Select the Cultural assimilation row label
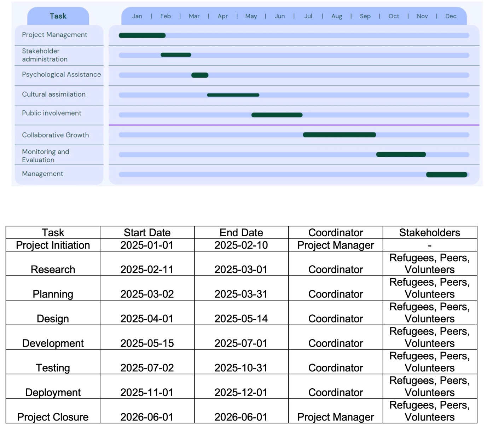 54,94
